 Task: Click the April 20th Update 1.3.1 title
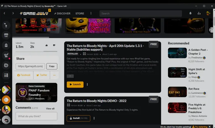(105, 48)
